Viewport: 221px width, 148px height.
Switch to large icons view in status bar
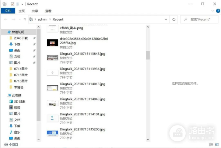click(217, 144)
